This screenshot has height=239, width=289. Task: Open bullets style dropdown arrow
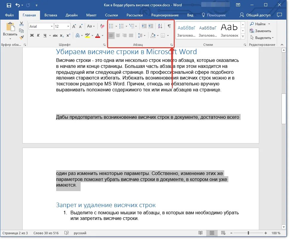116,26
